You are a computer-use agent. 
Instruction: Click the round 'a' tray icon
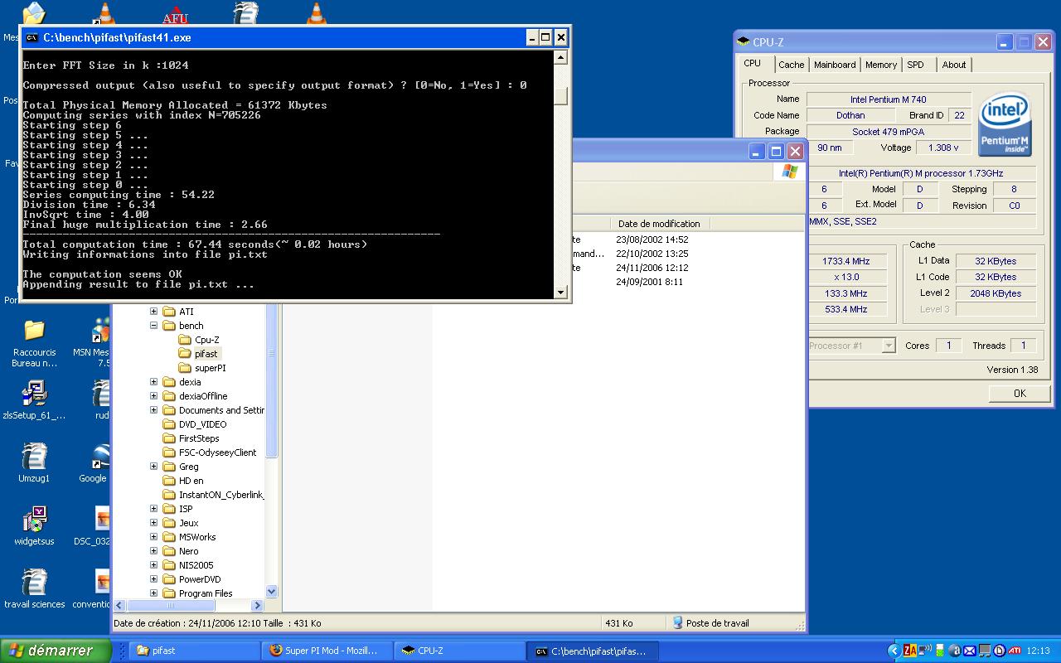955,651
